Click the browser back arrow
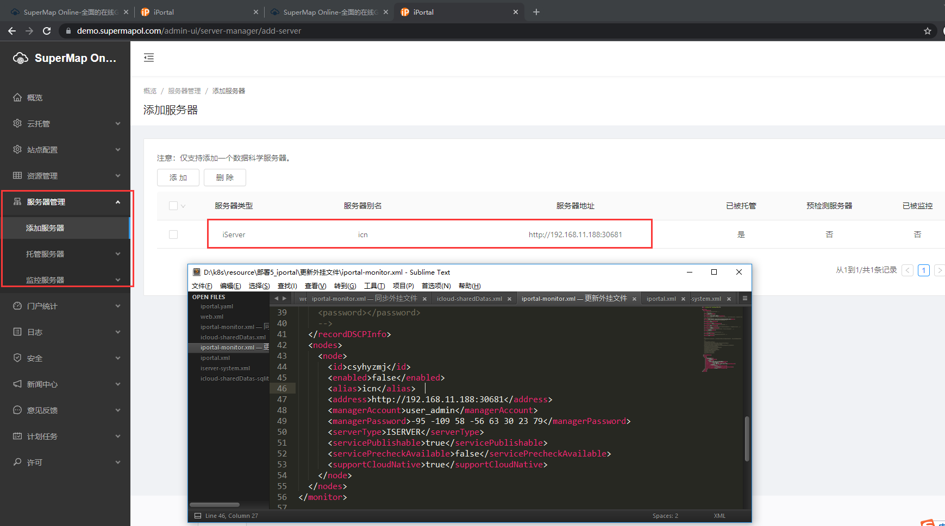 click(x=12, y=31)
